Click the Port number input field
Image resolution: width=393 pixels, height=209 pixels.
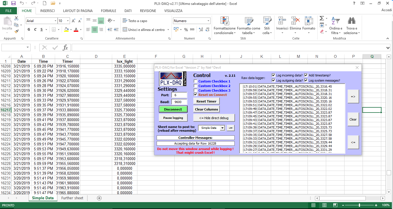tap(179, 95)
